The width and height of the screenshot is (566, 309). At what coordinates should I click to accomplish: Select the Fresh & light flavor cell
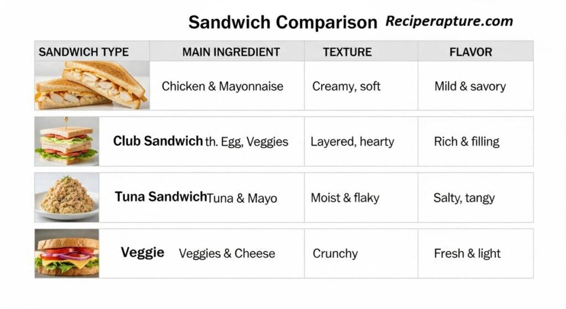point(467,254)
